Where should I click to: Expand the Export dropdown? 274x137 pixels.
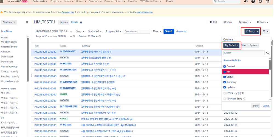tap(245, 22)
